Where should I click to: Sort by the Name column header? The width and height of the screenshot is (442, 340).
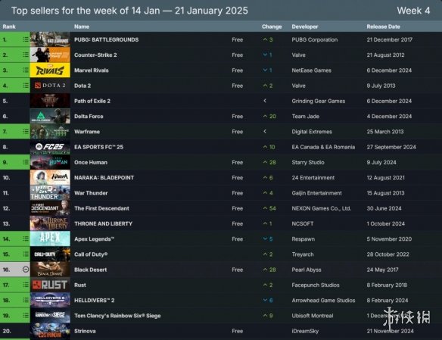(82, 27)
